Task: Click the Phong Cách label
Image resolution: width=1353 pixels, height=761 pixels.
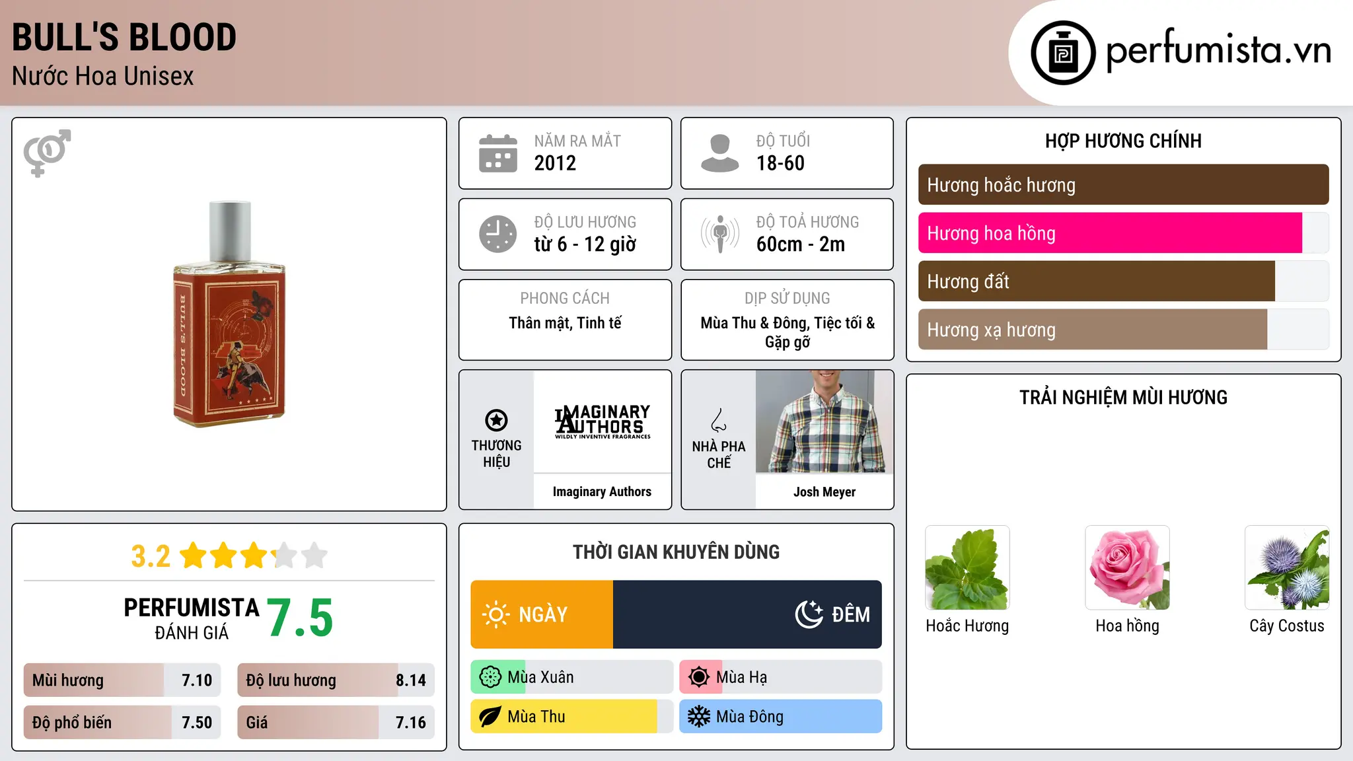Action: coord(565,299)
